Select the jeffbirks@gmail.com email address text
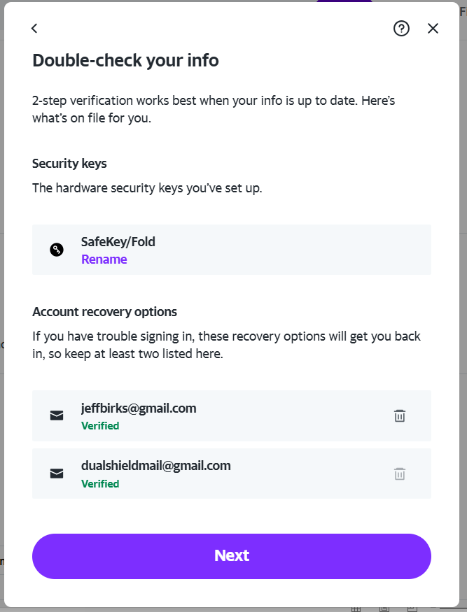Image resolution: width=467 pixels, height=612 pixels. tap(139, 408)
